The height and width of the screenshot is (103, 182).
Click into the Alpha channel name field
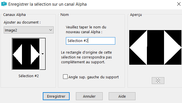[x=90, y=41]
